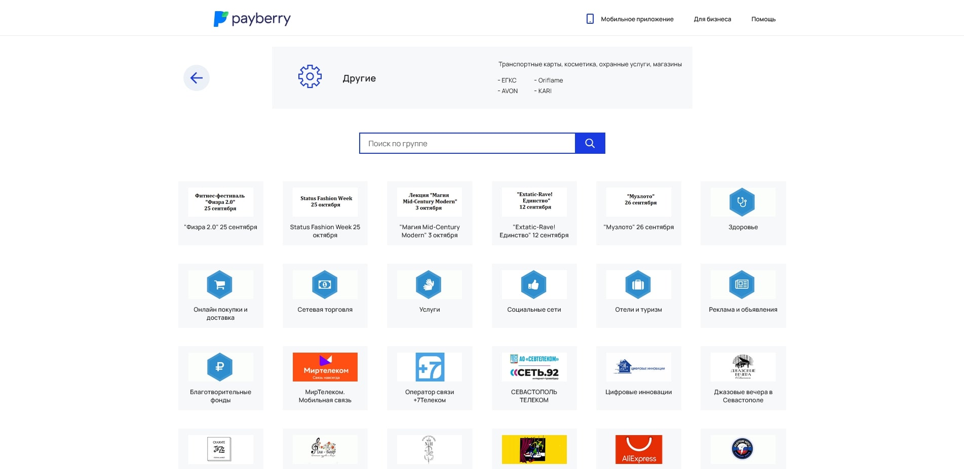The width and height of the screenshot is (964, 469).
Task: Click the thumbs-up icon for Социальные сети
Action: point(533,284)
